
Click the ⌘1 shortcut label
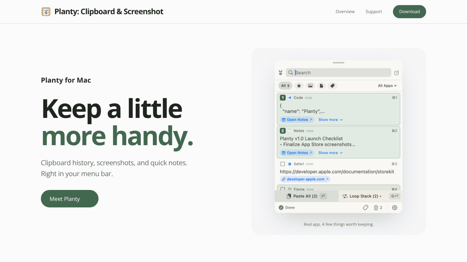[x=394, y=98]
